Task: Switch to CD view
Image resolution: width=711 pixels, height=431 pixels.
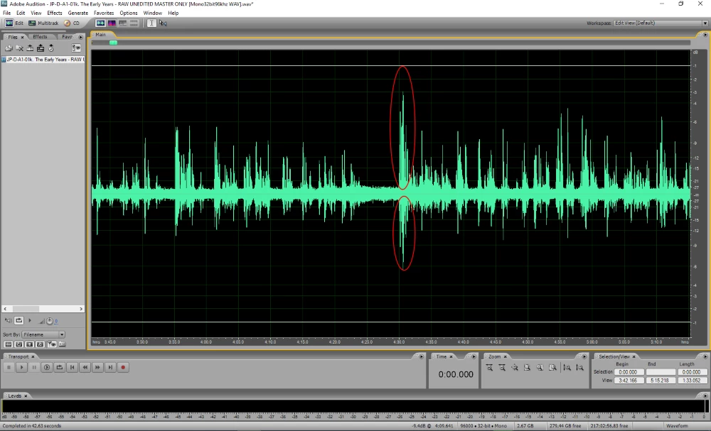Action: pyautogui.click(x=72, y=23)
